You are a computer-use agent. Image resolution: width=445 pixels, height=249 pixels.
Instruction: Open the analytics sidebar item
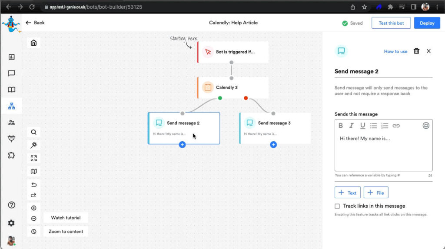(x=11, y=57)
